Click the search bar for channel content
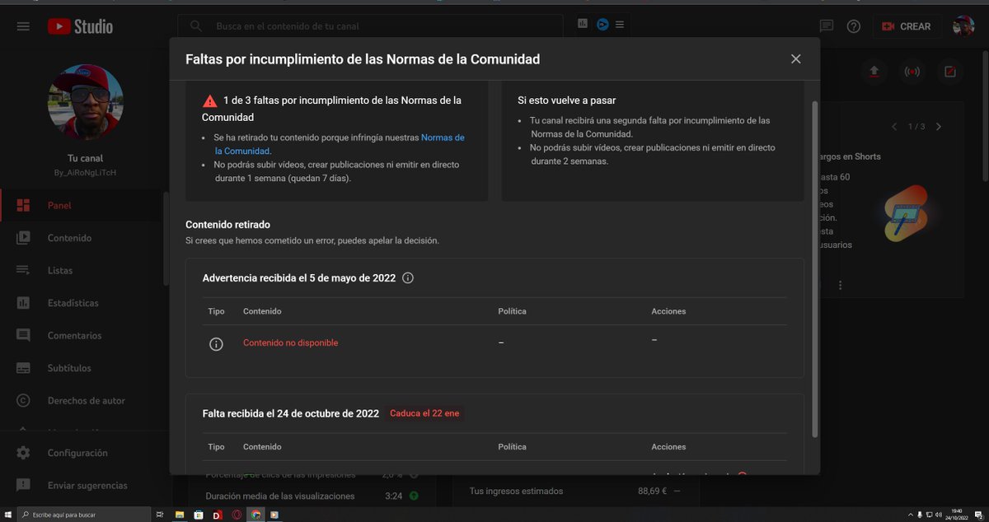 tap(371, 26)
